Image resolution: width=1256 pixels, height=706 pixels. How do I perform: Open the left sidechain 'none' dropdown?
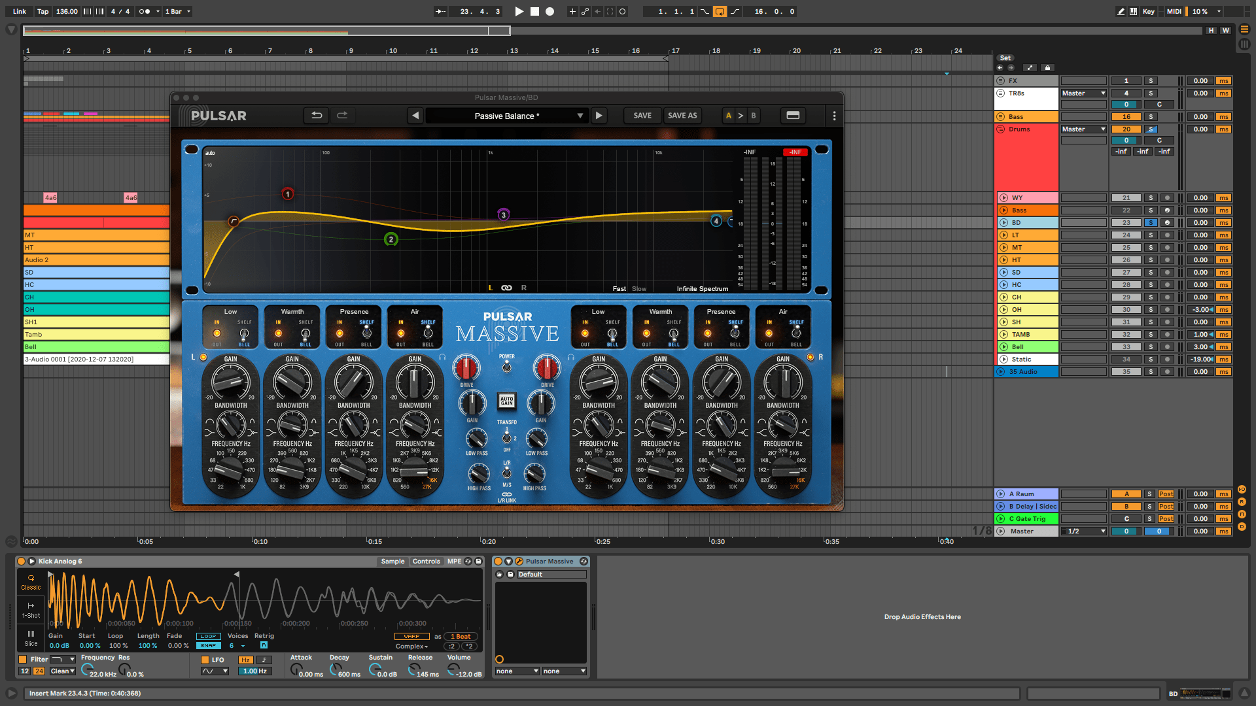[517, 671]
